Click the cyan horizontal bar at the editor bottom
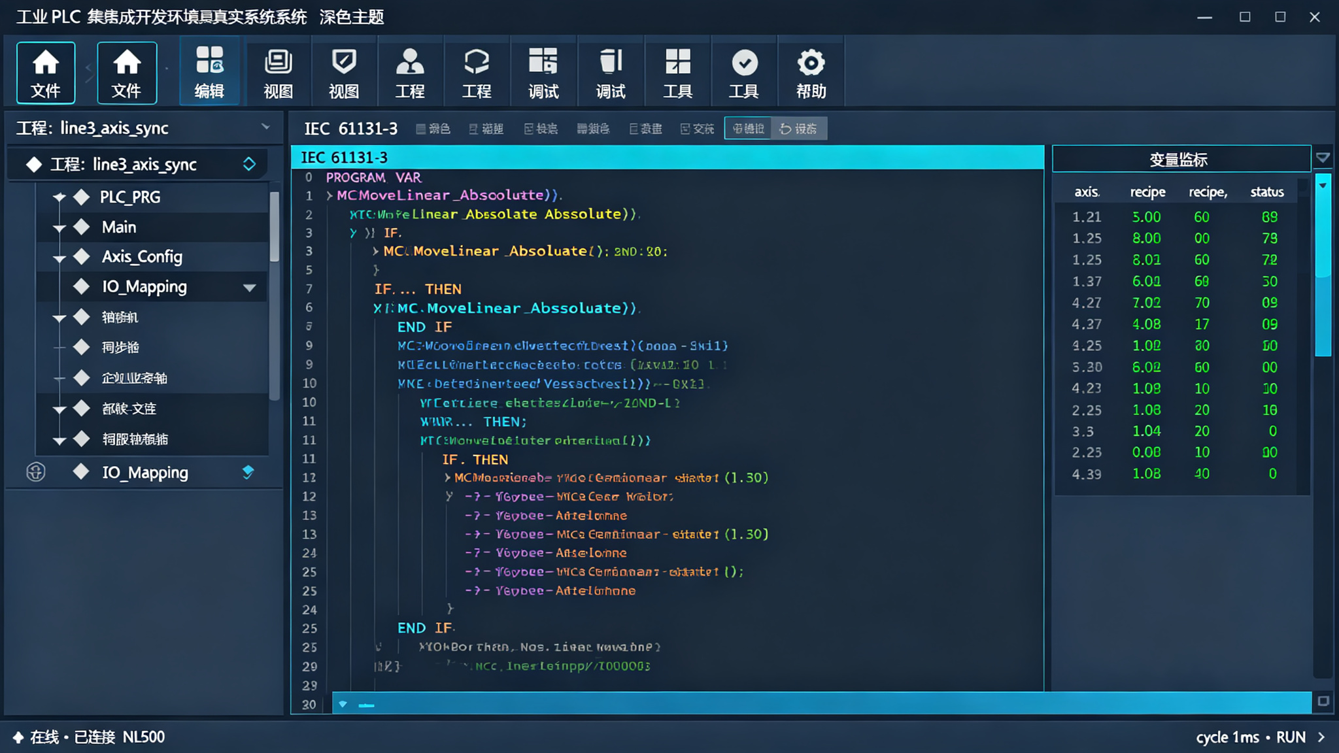 pos(821,704)
